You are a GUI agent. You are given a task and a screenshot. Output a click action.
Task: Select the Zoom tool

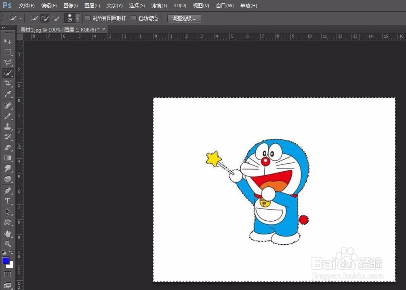[7, 244]
